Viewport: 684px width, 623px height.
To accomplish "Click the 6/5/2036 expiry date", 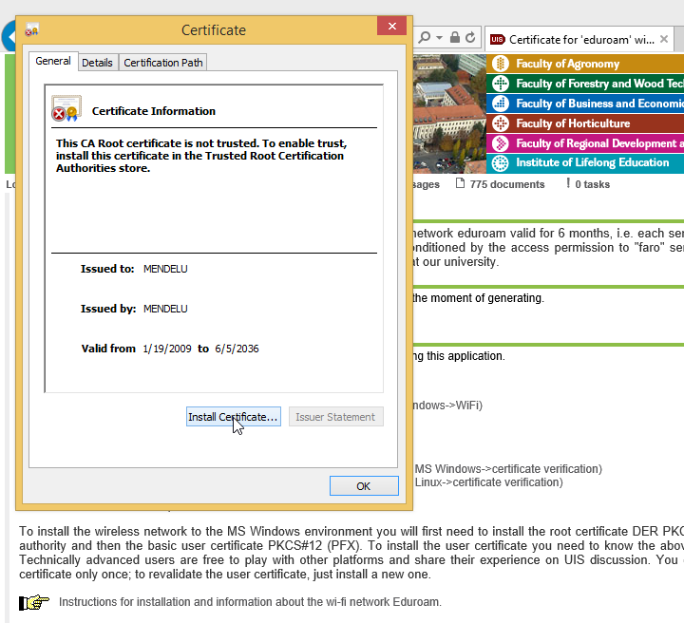I will pos(237,349).
